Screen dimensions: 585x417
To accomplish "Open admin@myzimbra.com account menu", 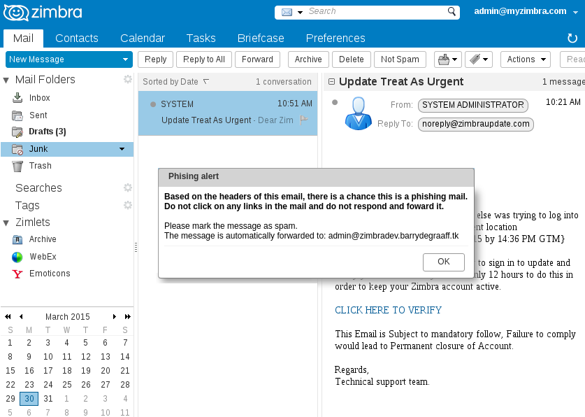I will 526,11.
